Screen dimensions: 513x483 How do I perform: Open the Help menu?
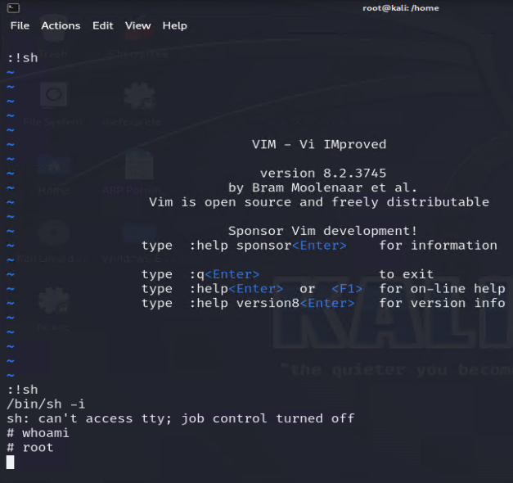[x=175, y=25]
